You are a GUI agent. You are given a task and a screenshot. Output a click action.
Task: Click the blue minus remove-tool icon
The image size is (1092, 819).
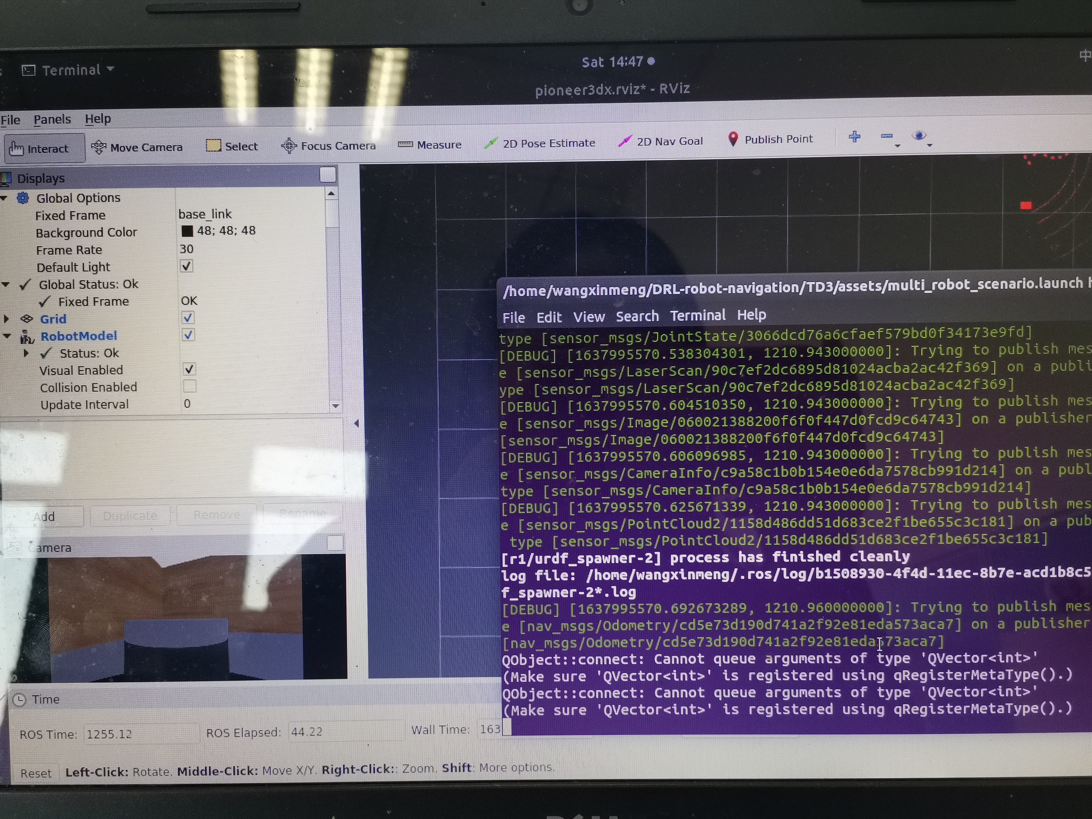(x=887, y=136)
